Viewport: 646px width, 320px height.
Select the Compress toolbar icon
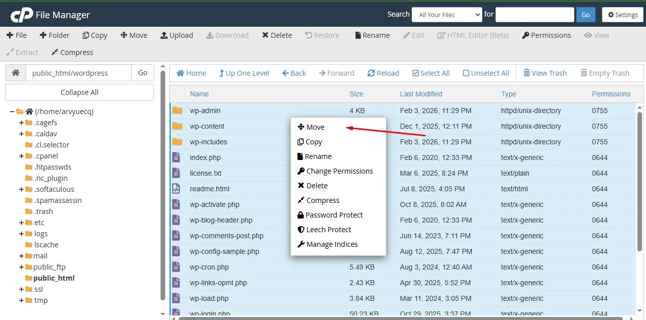click(72, 52)
